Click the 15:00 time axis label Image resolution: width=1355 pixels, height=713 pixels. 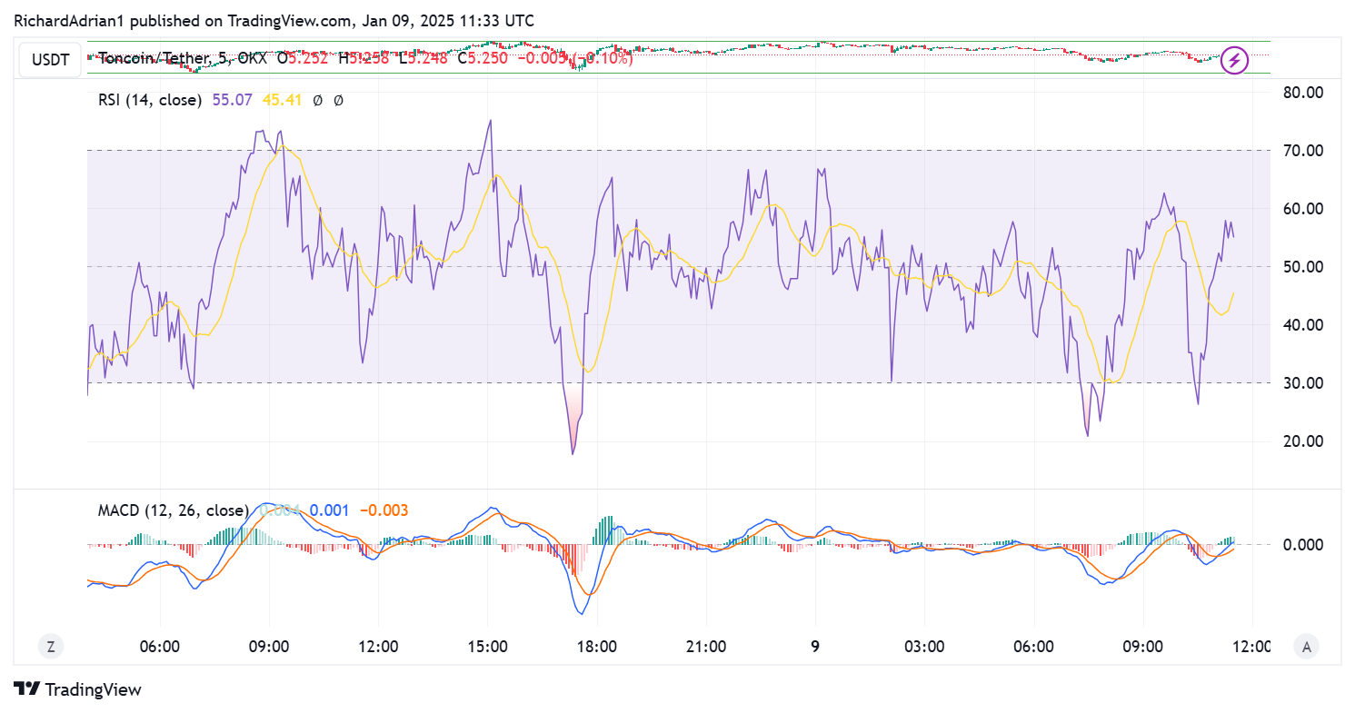tap(487, 647)
